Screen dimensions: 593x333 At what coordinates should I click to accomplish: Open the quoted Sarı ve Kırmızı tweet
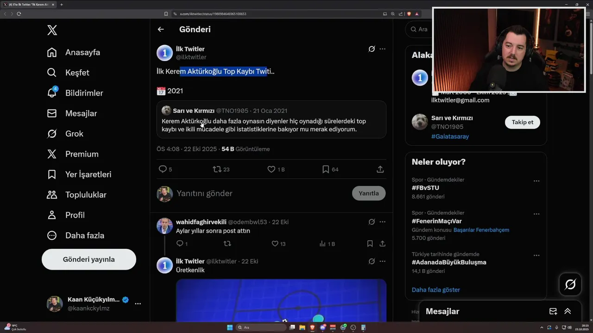tap(271, 119)
